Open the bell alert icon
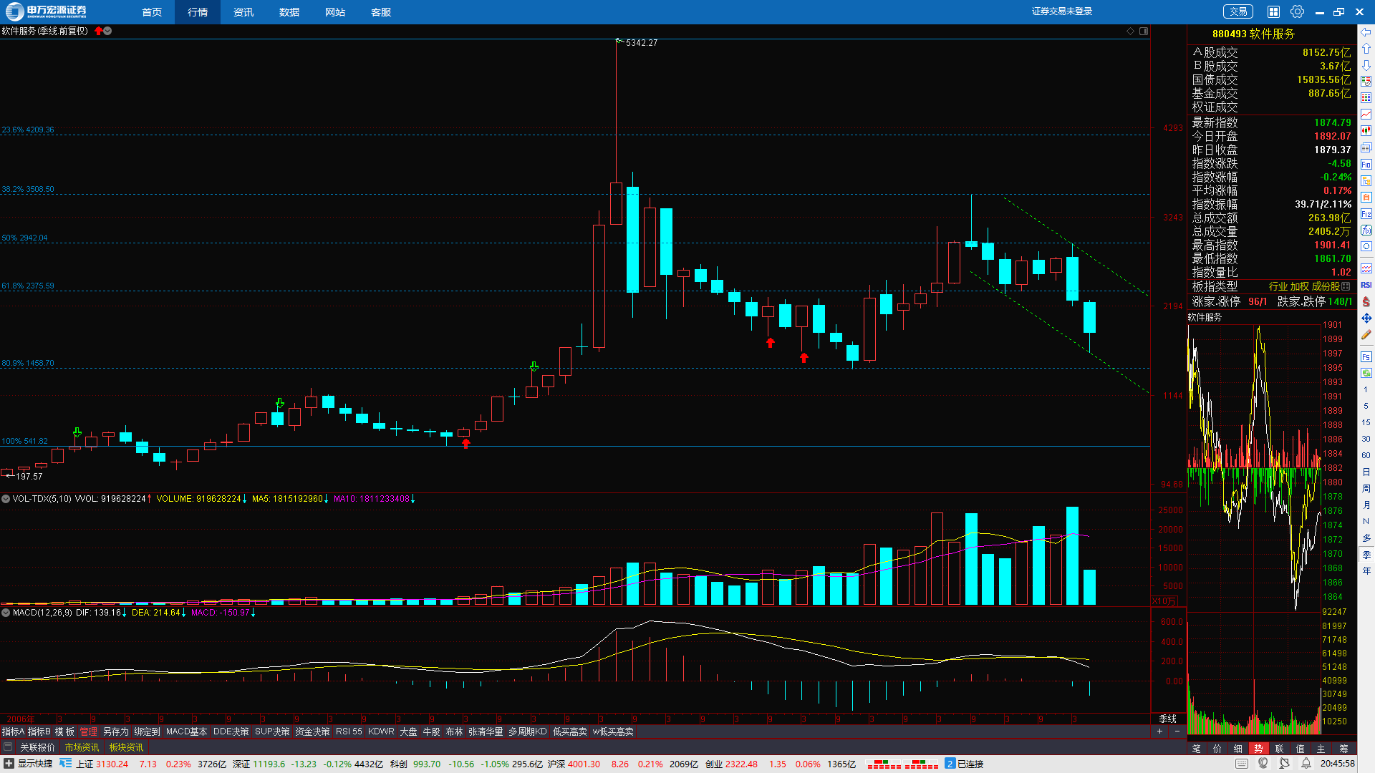1375x773 pixels. (1306, 764)
